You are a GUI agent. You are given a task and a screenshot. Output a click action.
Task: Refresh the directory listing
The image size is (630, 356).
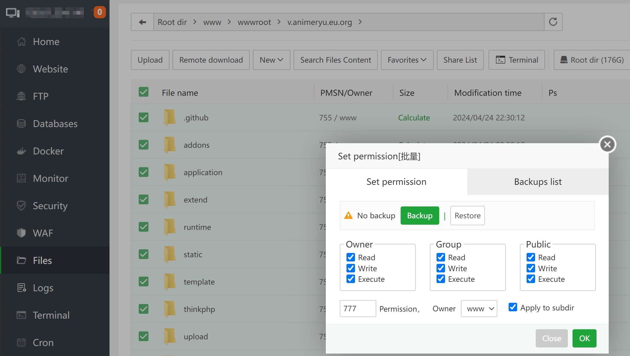[553, 22]
